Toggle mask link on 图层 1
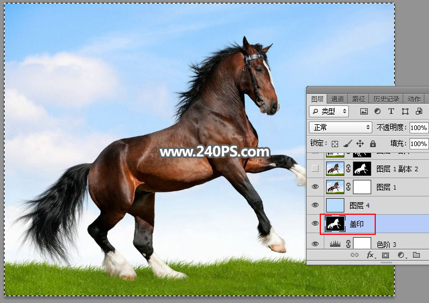Image resolution: width=429 pixels, height=303 pixels. [x=348, y=187]
